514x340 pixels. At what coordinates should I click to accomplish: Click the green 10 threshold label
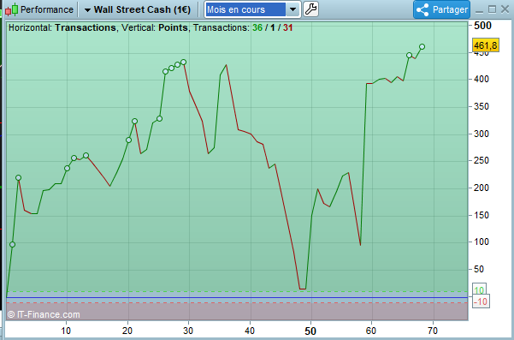479,290
